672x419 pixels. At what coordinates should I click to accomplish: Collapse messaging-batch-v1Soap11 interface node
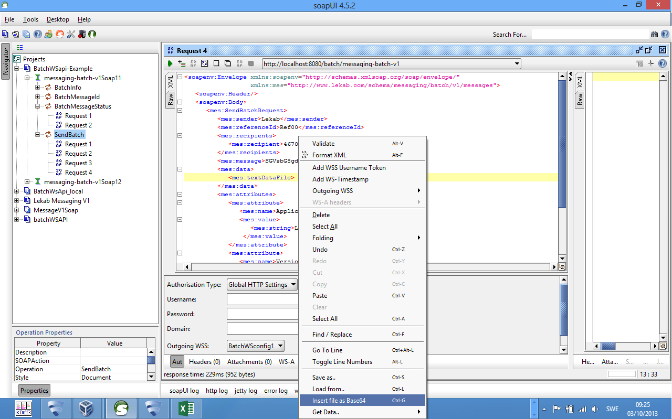click(27, 78)
